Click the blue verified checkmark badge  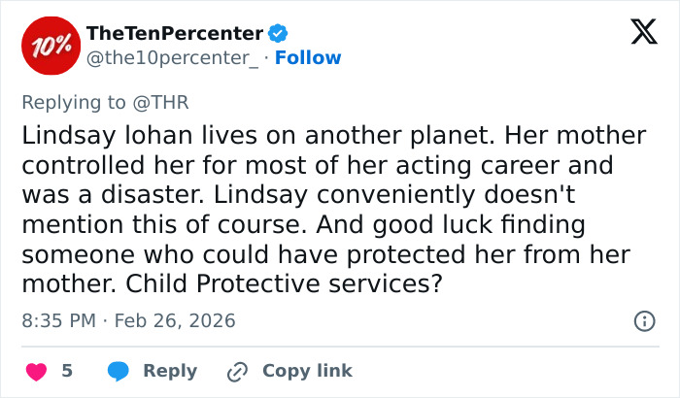pyautogui.click(x=278, y=34)
